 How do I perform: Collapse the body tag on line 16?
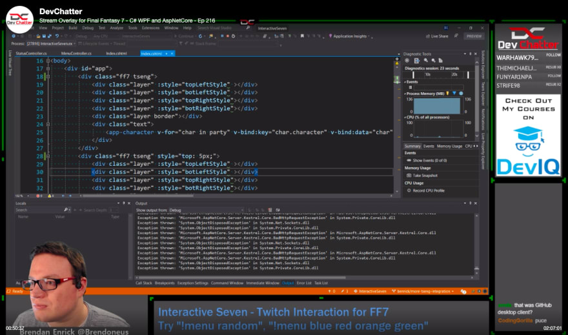coord(48,61)
